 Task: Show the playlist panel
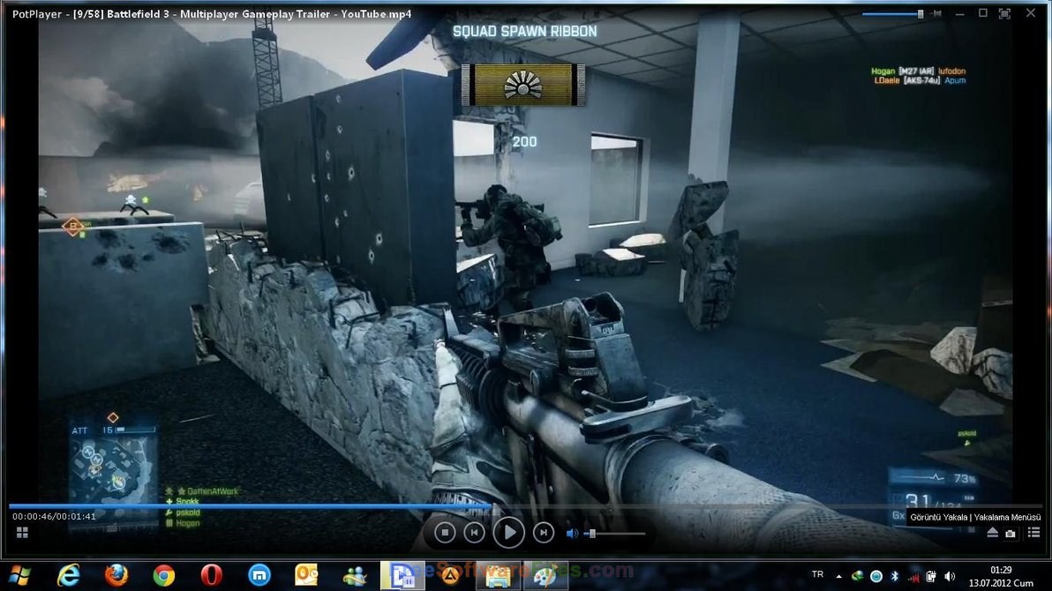pos(1033,533)
